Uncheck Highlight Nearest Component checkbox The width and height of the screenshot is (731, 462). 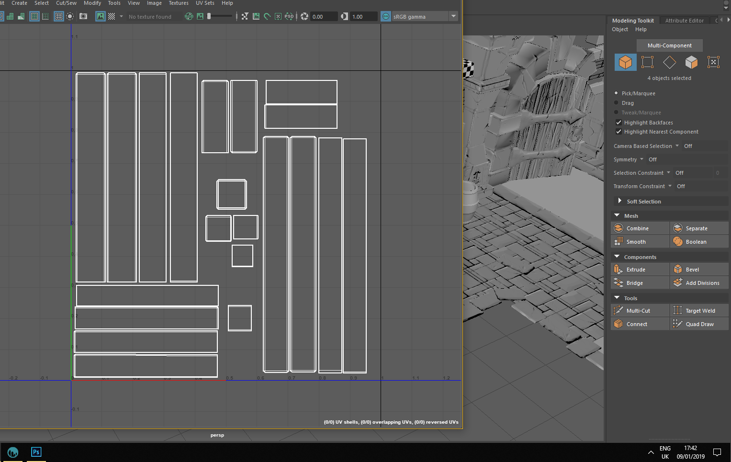click(x=619, y=132)
